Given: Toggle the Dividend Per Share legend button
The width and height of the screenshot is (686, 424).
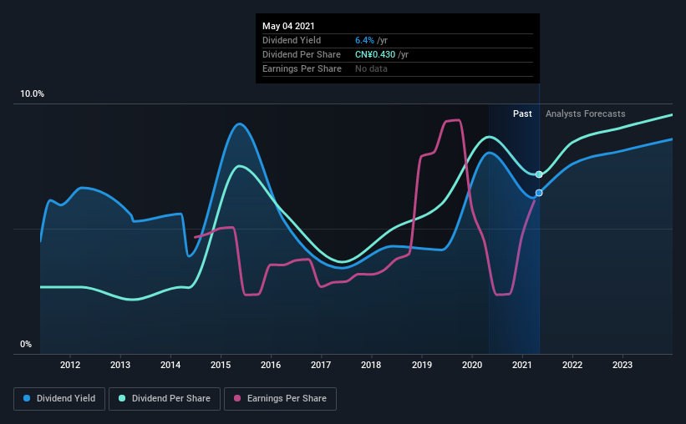Looking at the screenshot, I should pyautogui.click(x=165, y=399).
